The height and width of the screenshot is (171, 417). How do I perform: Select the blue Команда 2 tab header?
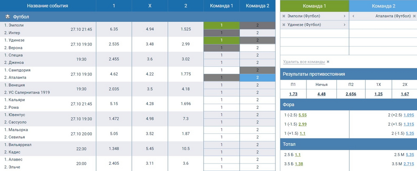click(383, 6)
